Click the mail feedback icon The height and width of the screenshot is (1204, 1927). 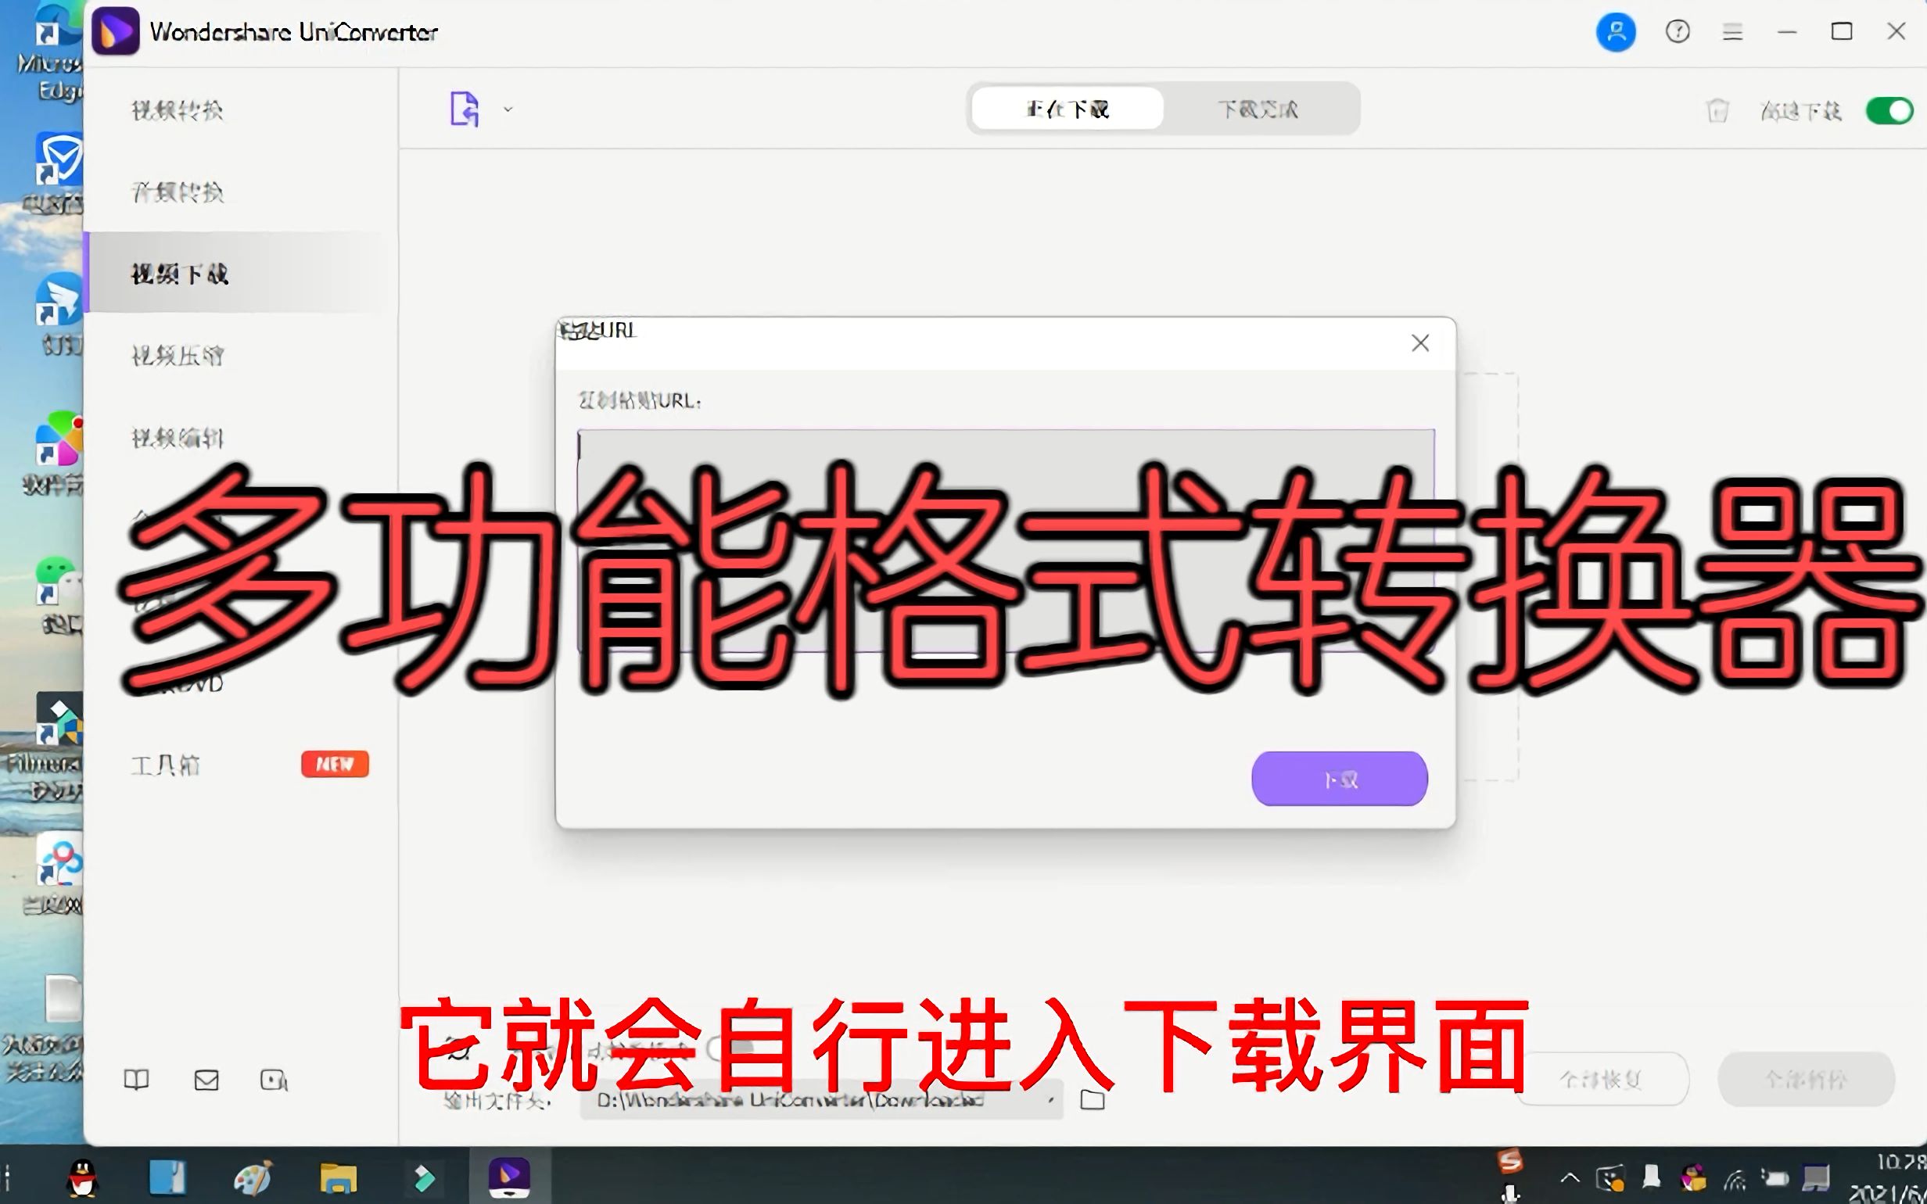click(x=206, y=1080)
